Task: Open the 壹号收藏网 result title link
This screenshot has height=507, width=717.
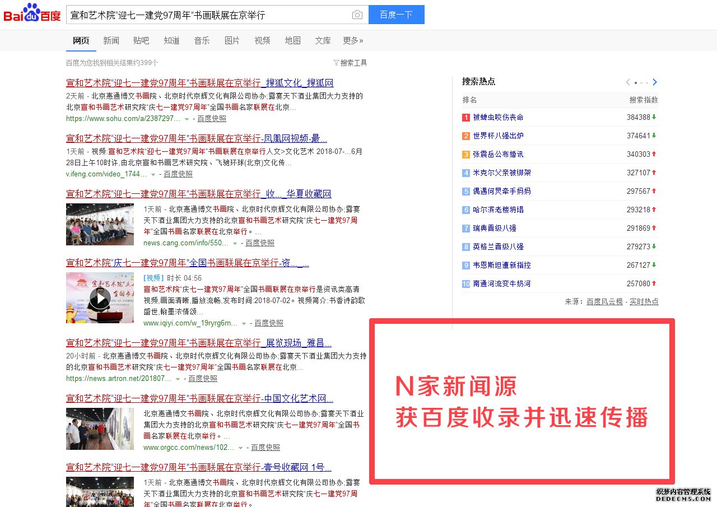Action: 198,467
